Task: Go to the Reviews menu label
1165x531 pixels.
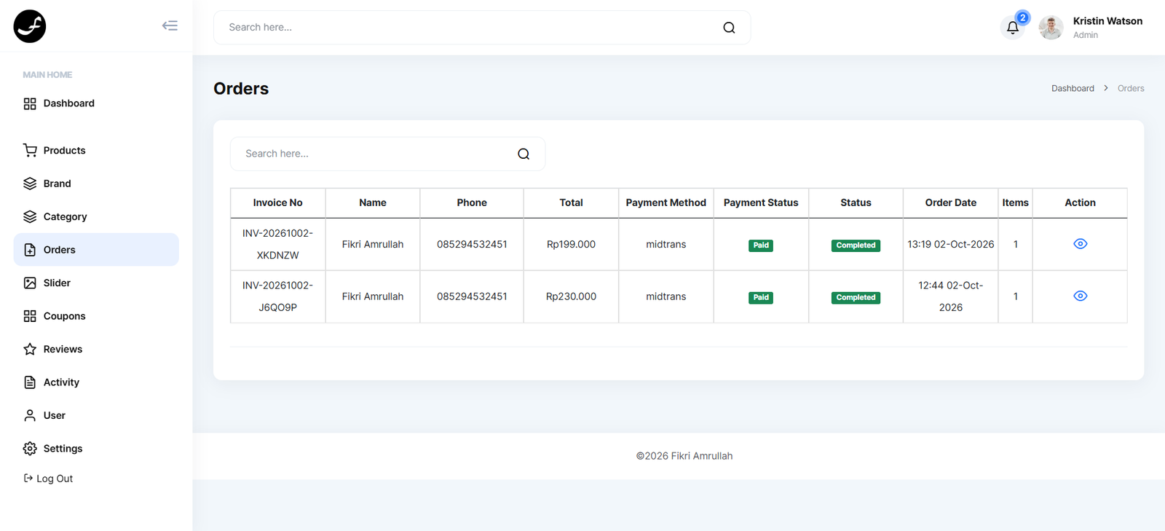Action: [63, 349]
